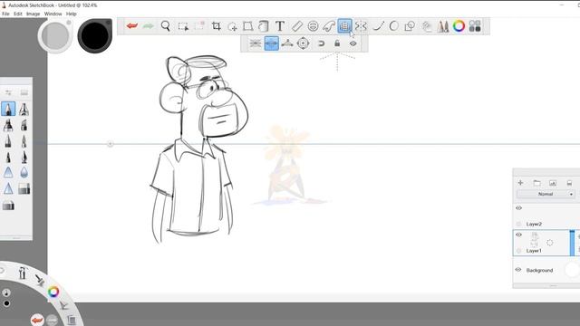
Task: Select the Text tool
Action: coord(280,26)
